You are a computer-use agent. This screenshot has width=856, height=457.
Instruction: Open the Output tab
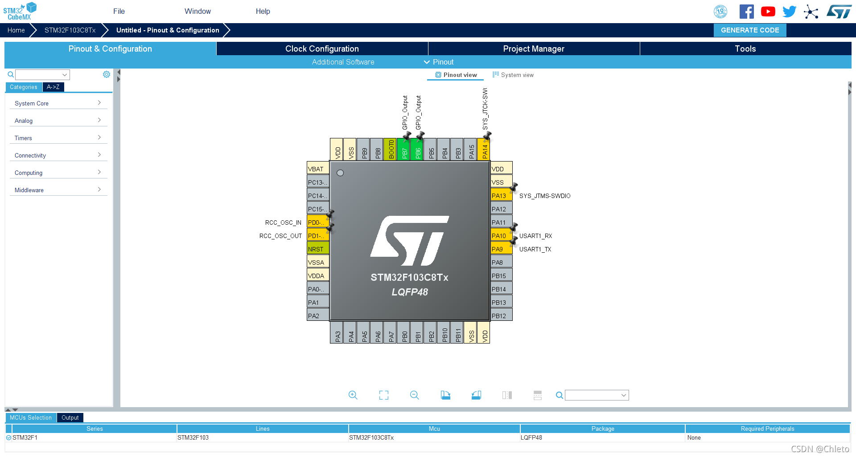click(x=70, y=417)
